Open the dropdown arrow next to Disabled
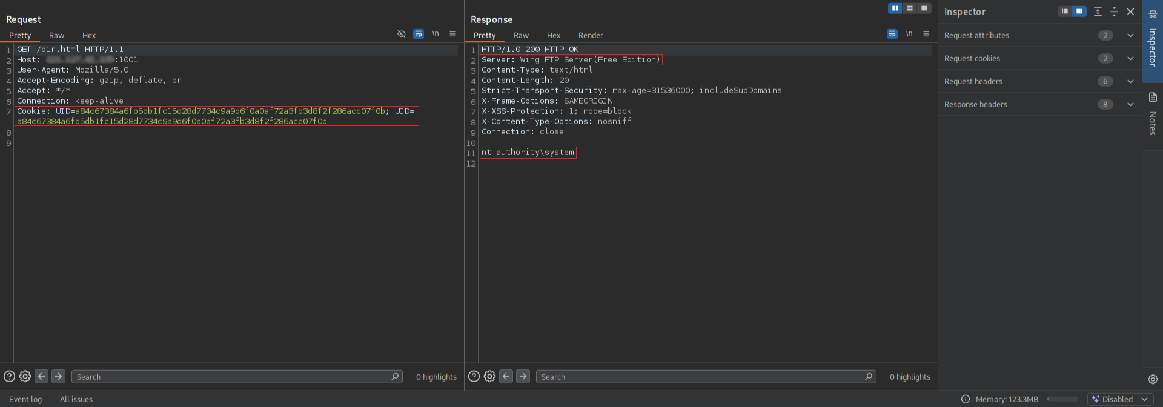The image size is (1163, 407). [1145, 399]
